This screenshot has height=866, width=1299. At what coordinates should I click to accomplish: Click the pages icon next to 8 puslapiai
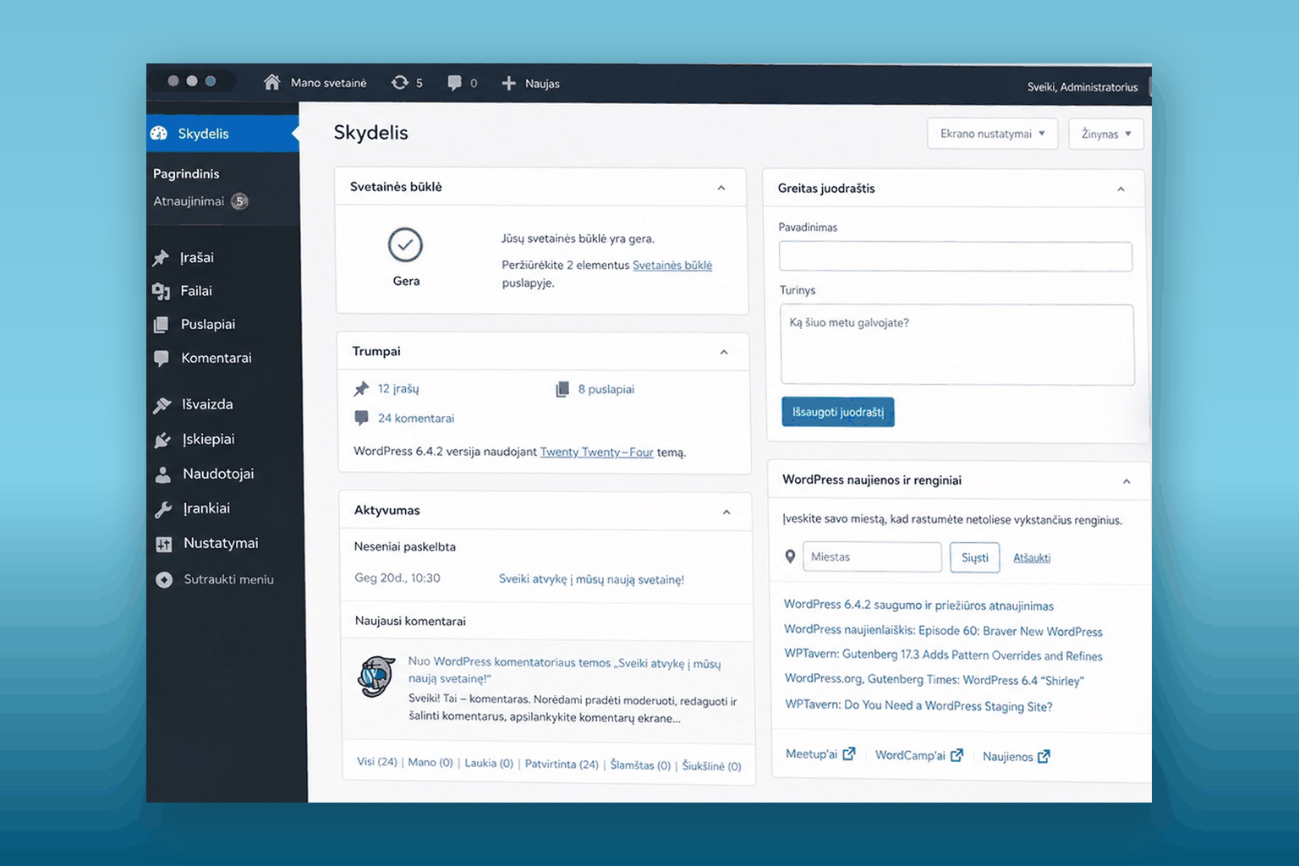562,389
